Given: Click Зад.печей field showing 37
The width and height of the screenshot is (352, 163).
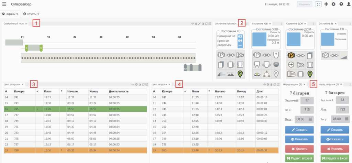Looking at the screenshot, I should click(x=307, y=100).
